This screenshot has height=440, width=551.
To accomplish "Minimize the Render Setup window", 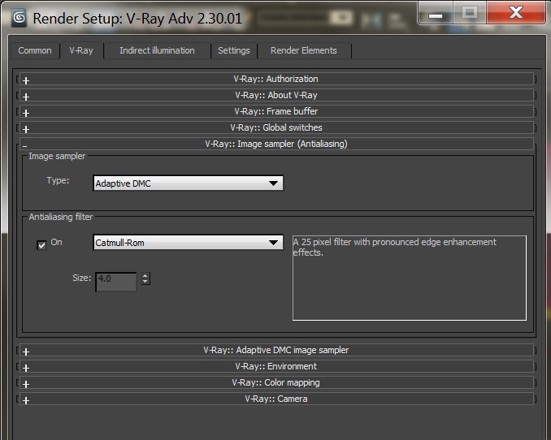I will (x=436, y=13).
